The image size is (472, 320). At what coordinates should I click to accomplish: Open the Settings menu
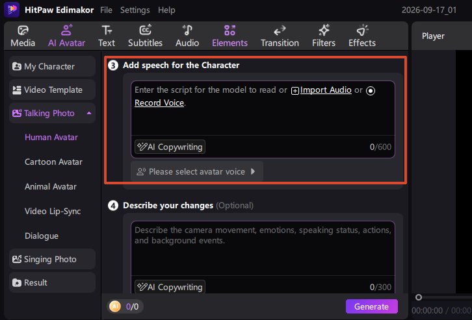pyautogui.click(x=135, y=10)
